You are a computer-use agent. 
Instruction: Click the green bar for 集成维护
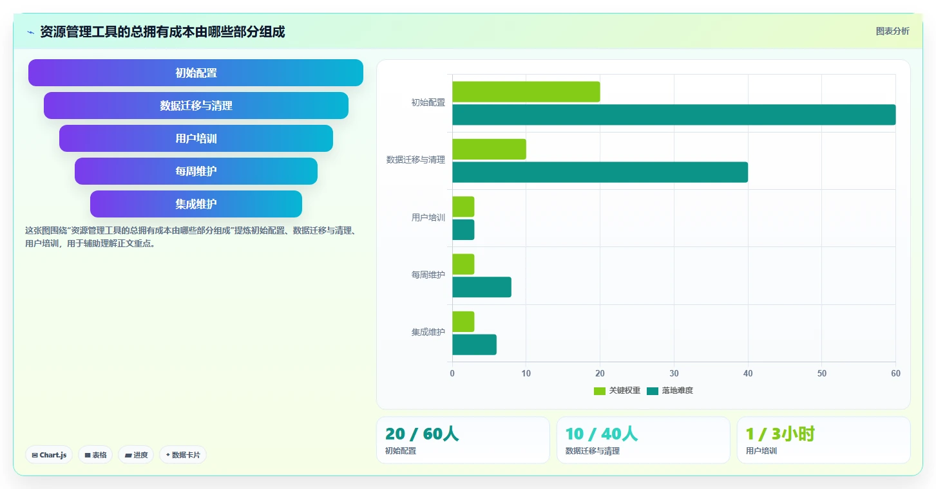(x=463, y=322)
